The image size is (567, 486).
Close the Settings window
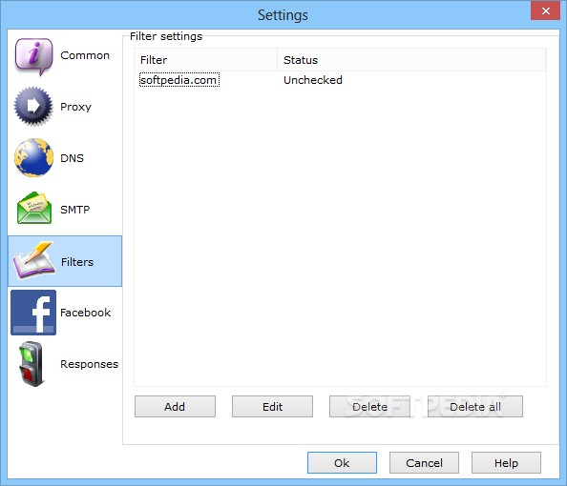(545, 10)
